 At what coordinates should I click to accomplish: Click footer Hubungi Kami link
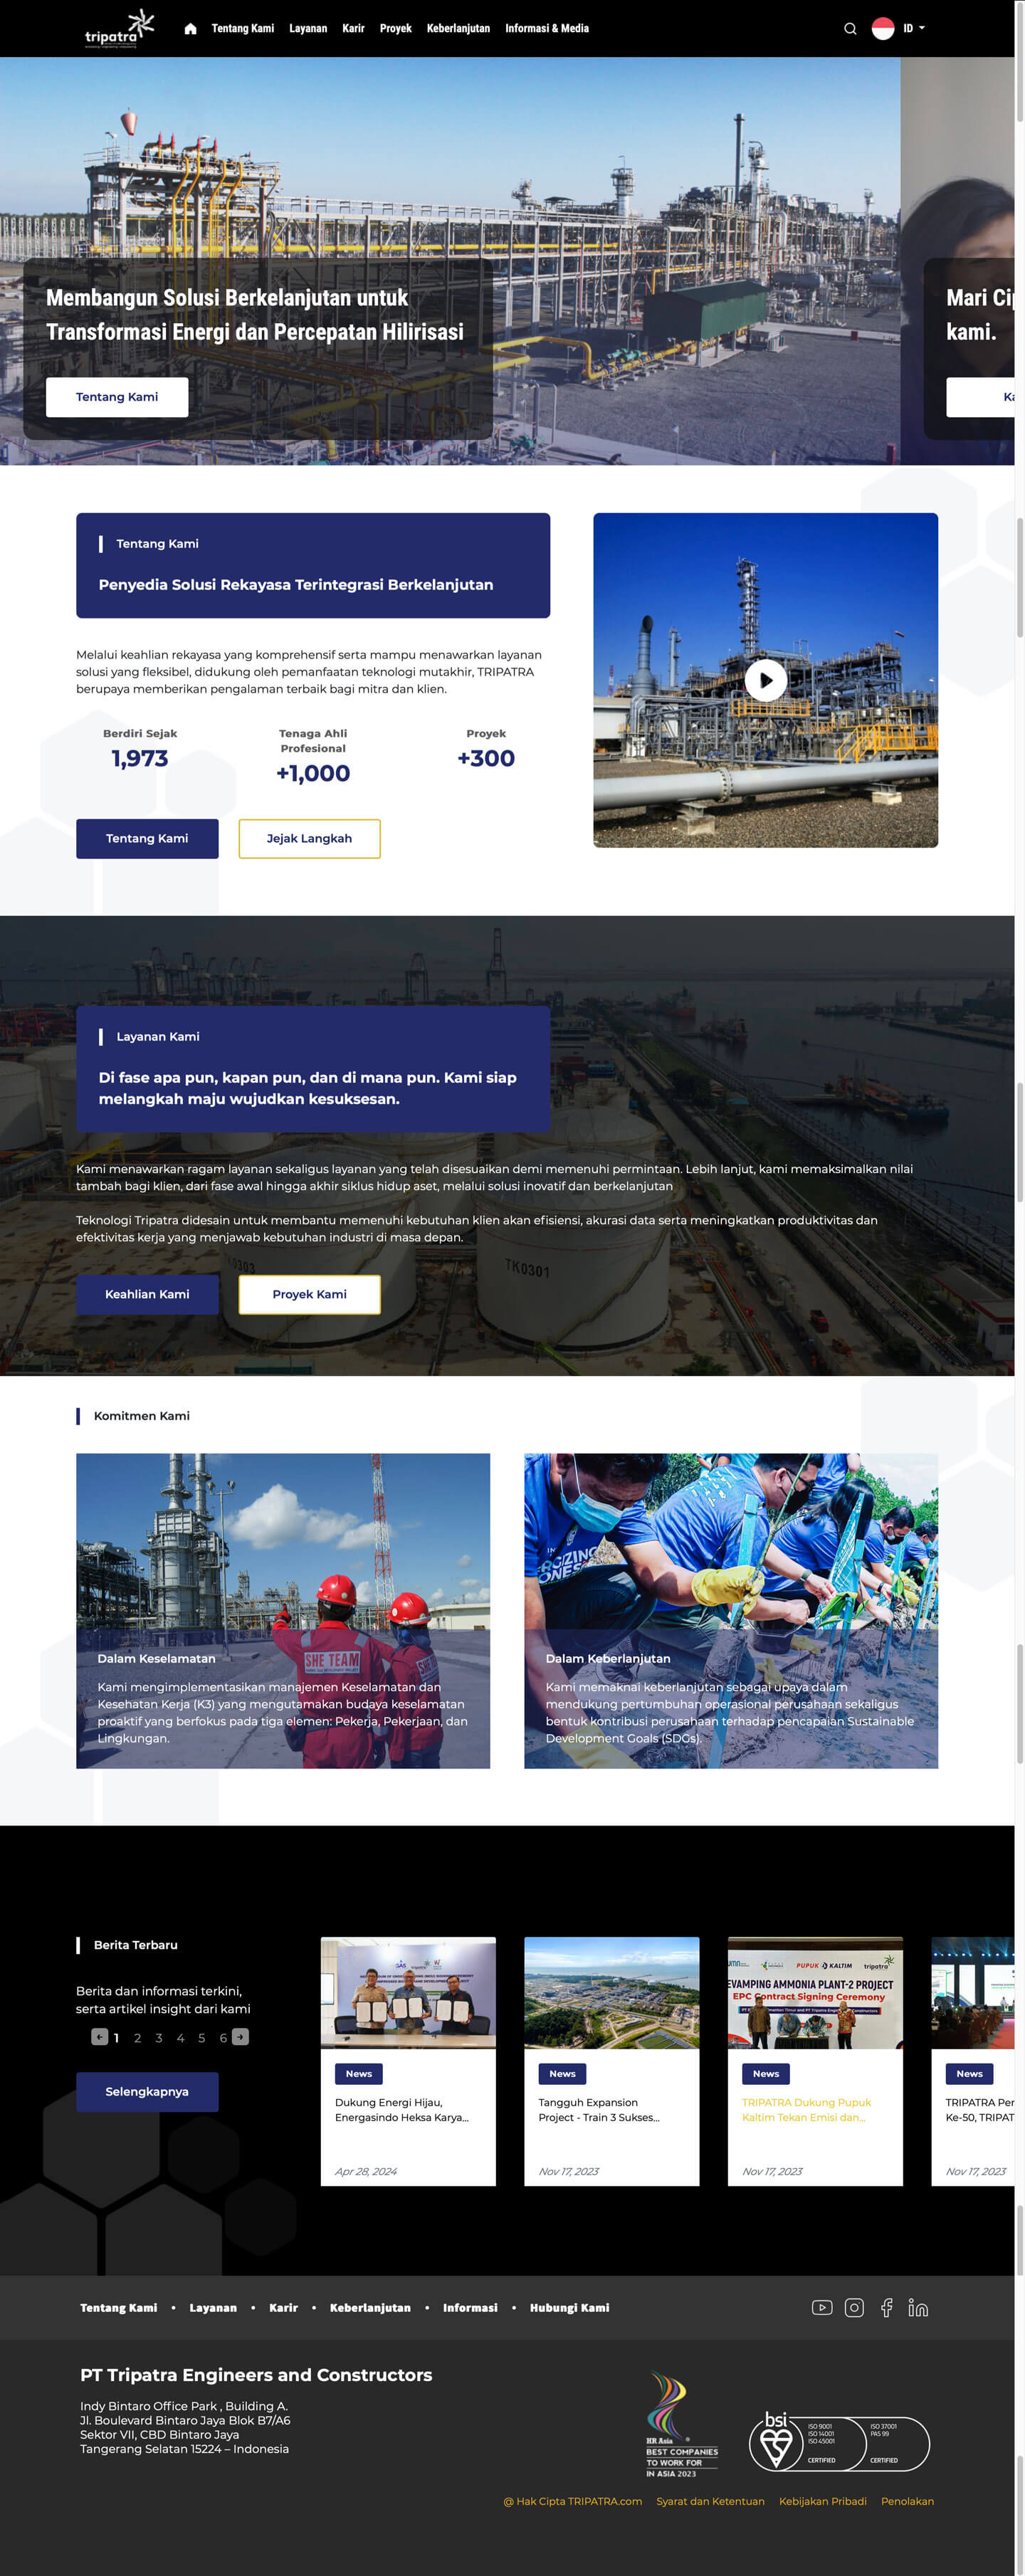click(x=569, y=2308)
